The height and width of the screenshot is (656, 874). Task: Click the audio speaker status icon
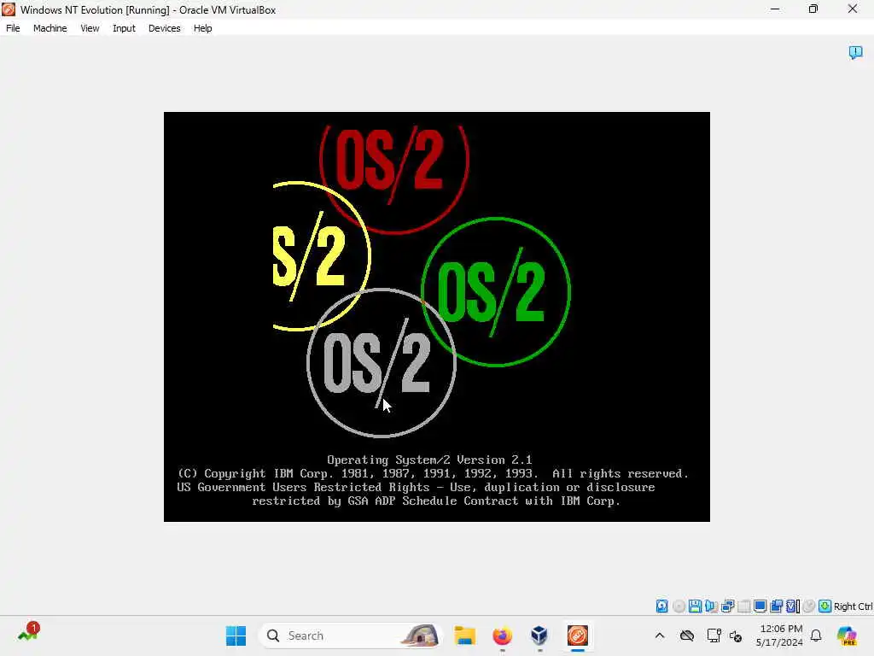coord(711,606)
